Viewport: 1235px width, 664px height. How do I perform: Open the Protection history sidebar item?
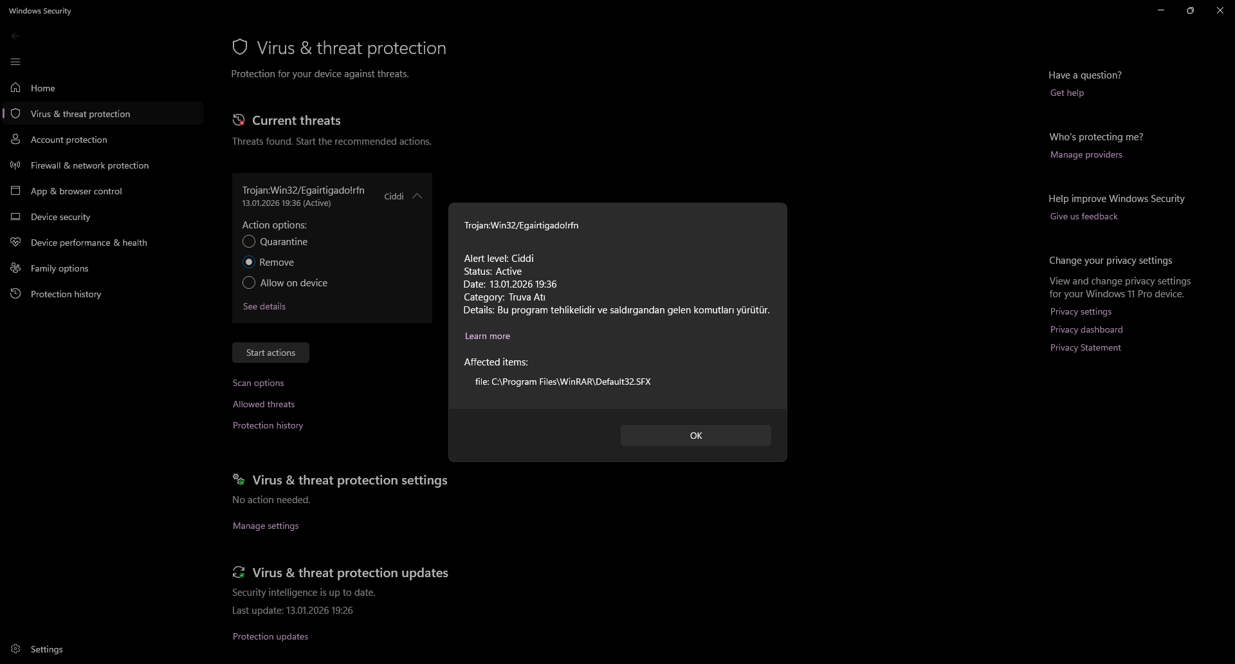pos(66,294)
